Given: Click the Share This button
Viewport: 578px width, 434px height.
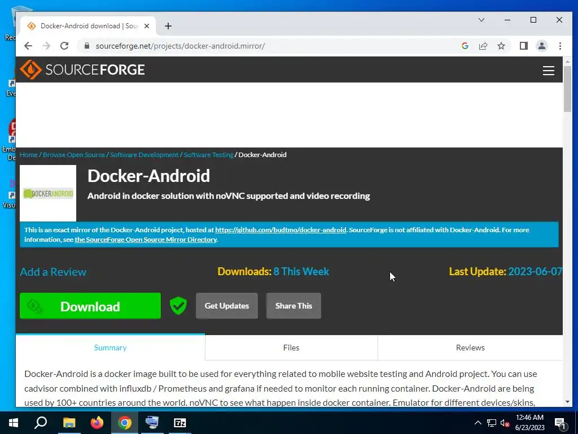Looking at the screenshot, I should coord(294,306).
